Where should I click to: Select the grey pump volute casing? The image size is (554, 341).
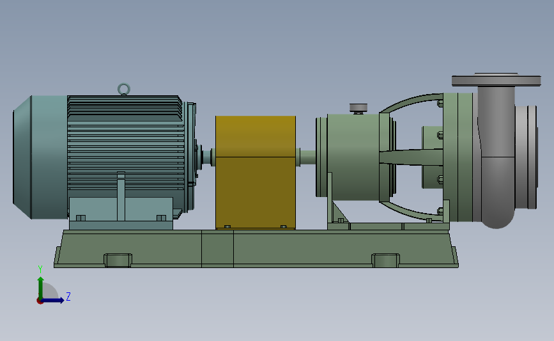[496, 155]
